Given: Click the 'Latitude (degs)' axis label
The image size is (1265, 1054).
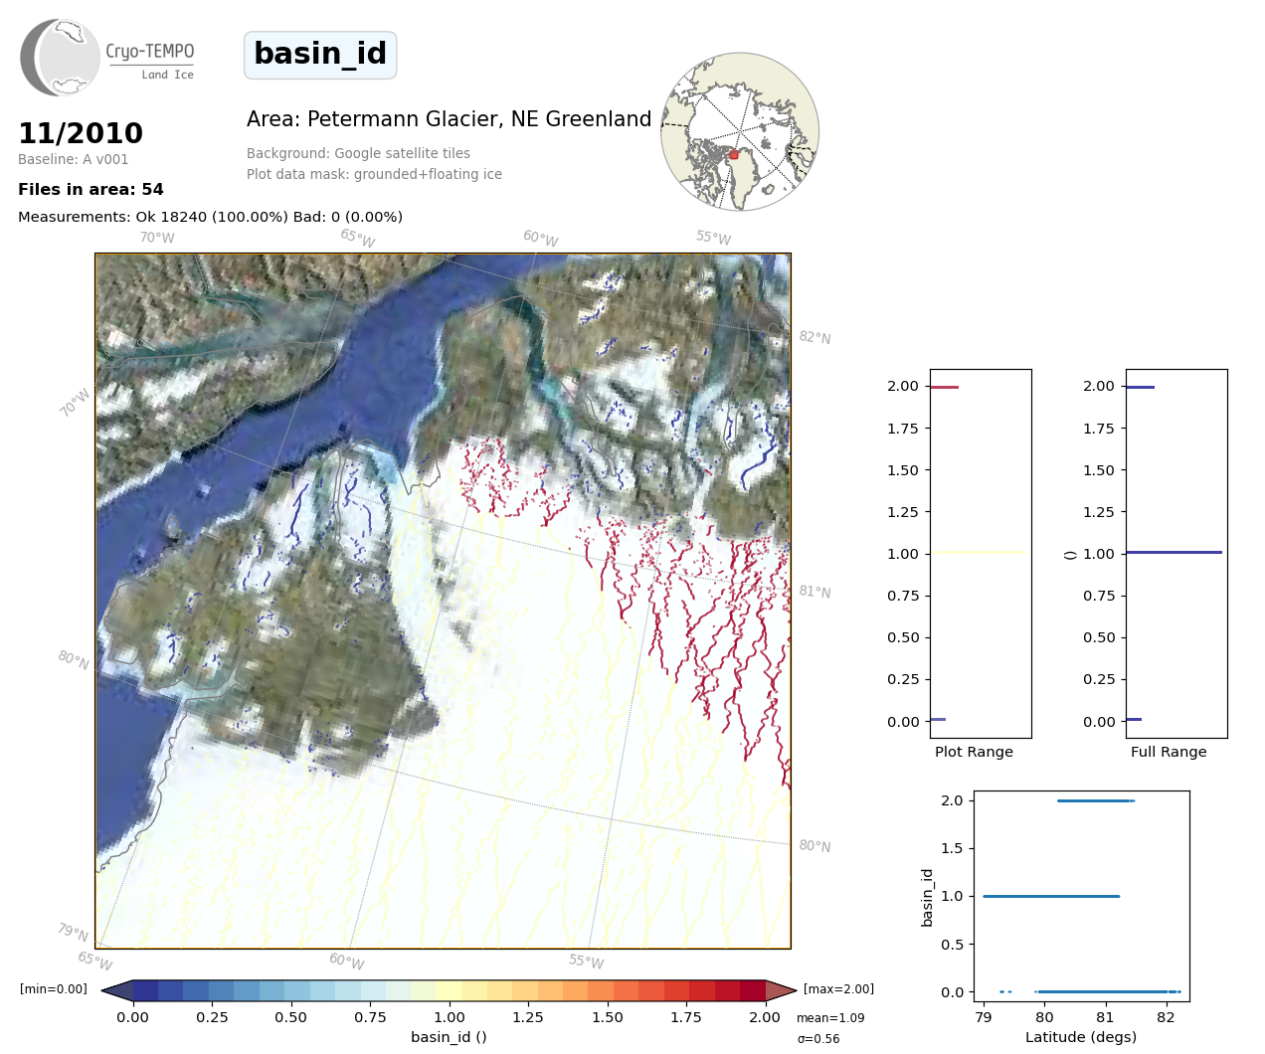Looking at the screenshot, I should click(1081, 1037).
